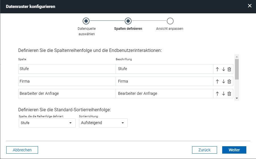Click the Abbrechen button
This screenshot has height=159, width=256.
point(22,150)
